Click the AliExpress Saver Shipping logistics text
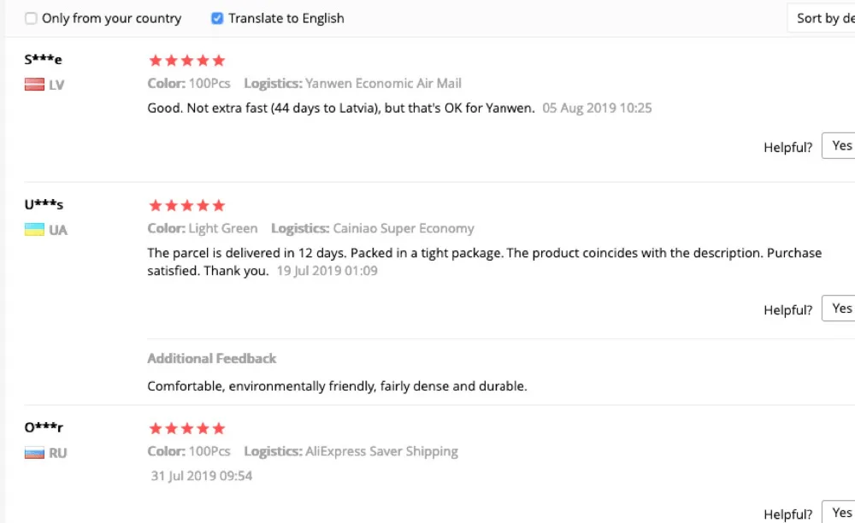Screen dimensions: 855x523 pyautogui.click(x=381, y=451)
